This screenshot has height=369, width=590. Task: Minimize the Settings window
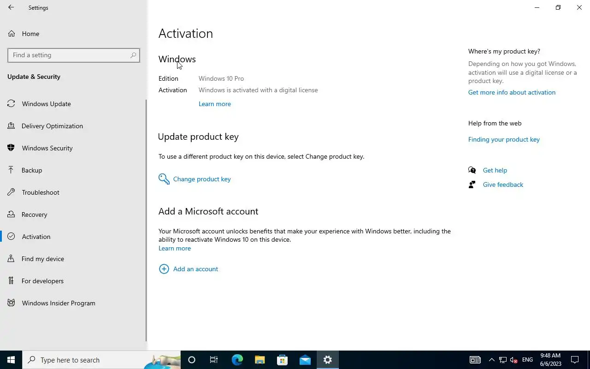pyautogui.click(x=537, y=7)
